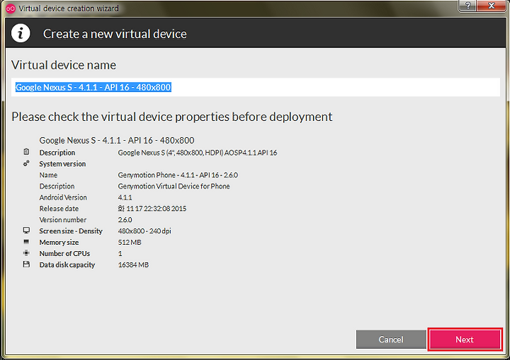This screenshot has width=510, height=360.
Task: Click the memory chip icon beside Memory size
Action: [x=26, y=242]
